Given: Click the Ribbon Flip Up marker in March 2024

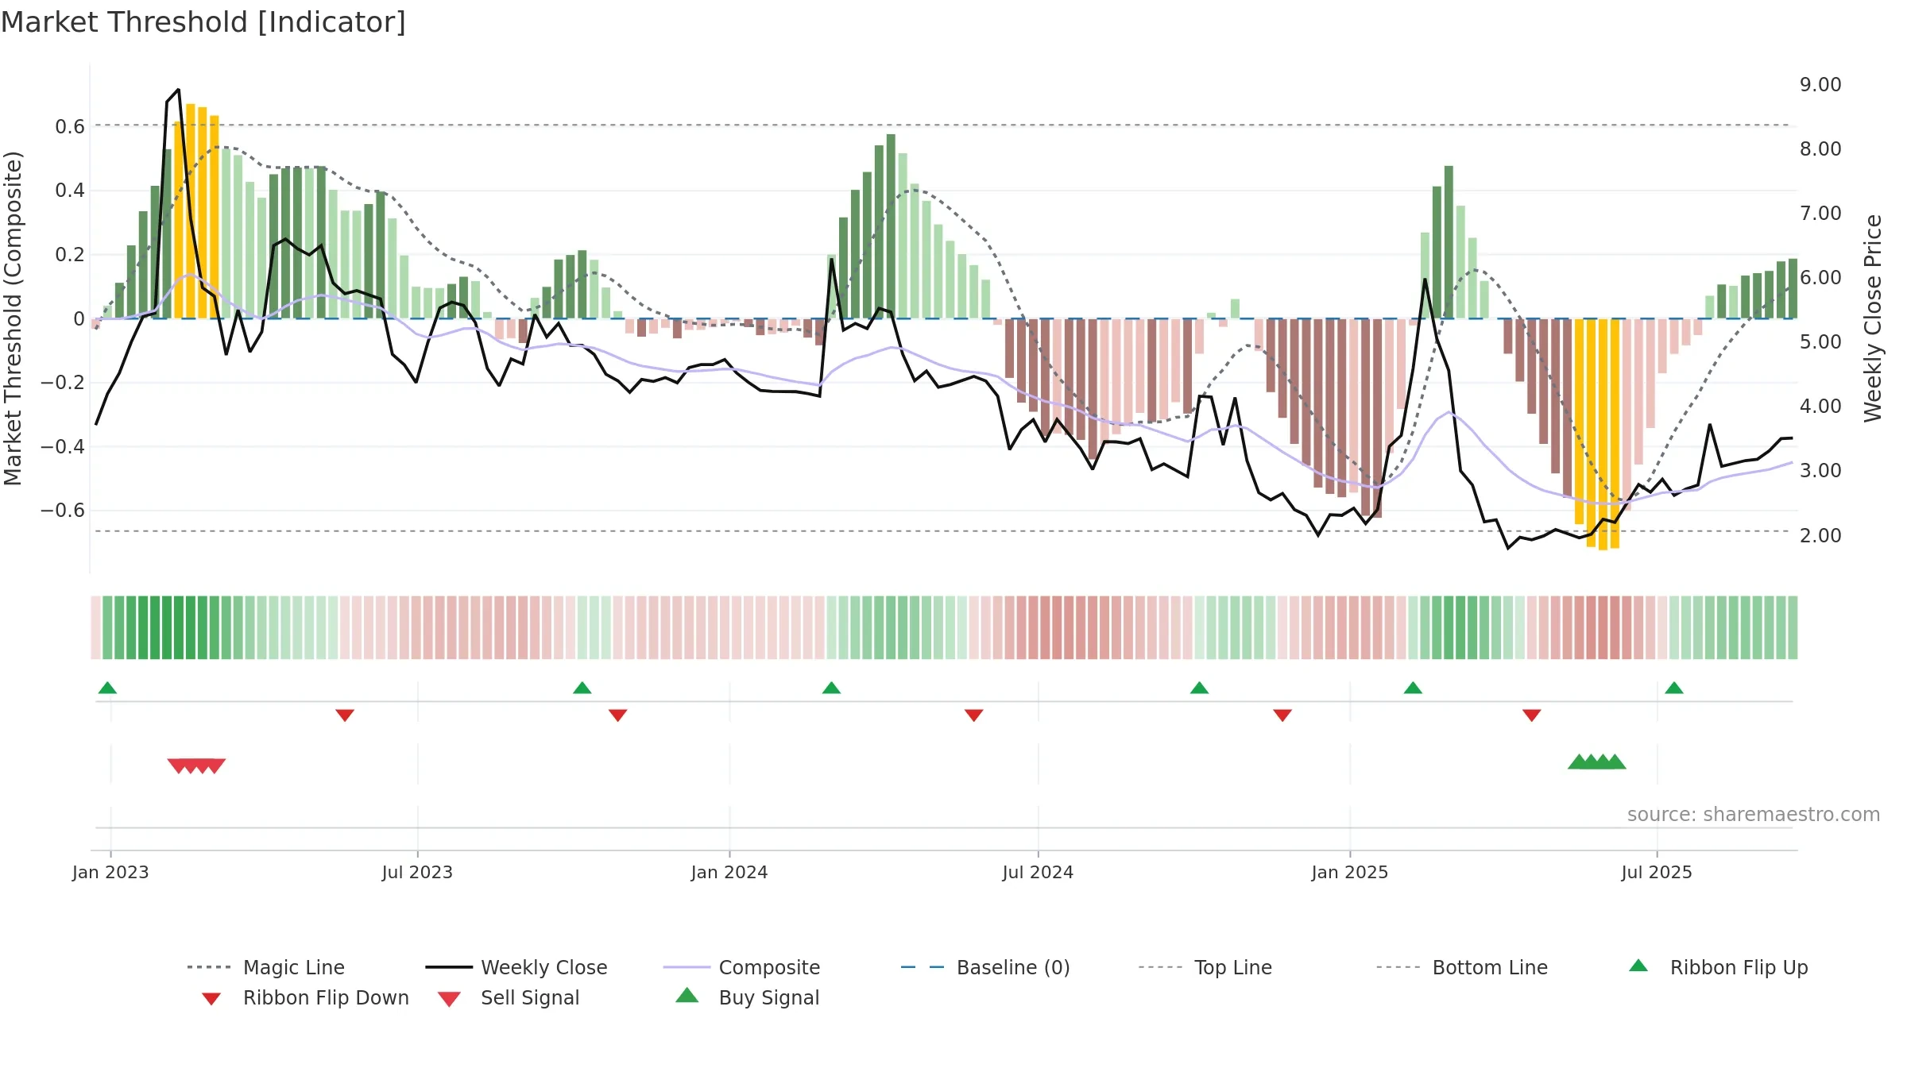Looking at the screenshot, I should [831, 688].
